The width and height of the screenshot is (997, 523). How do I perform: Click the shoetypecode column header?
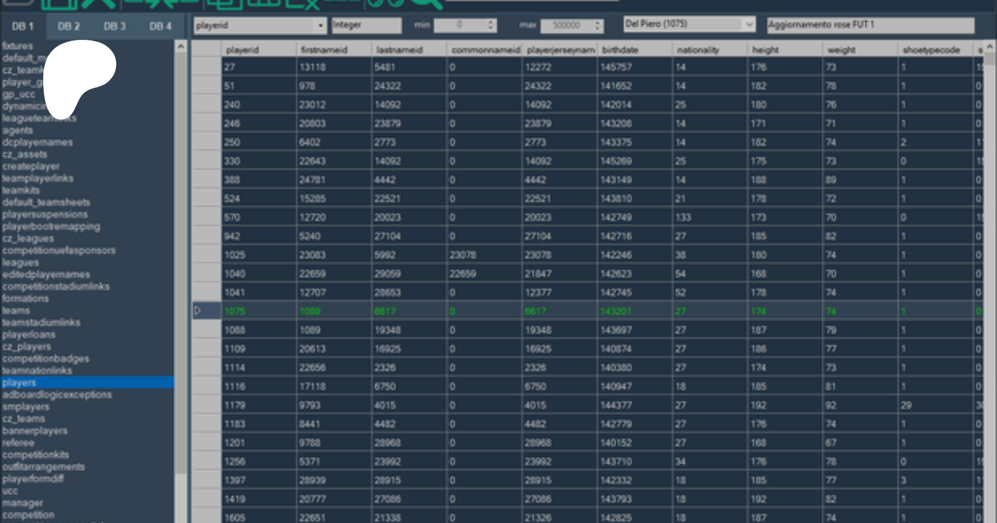click(x=936, y=50)
